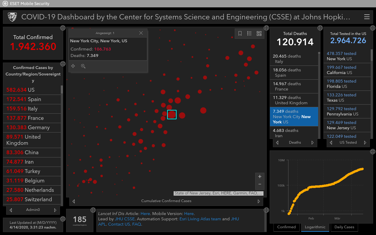
Task: Select Switzerland in confirmed cases list
Action: pyautogui.click(x=32, y=199)
